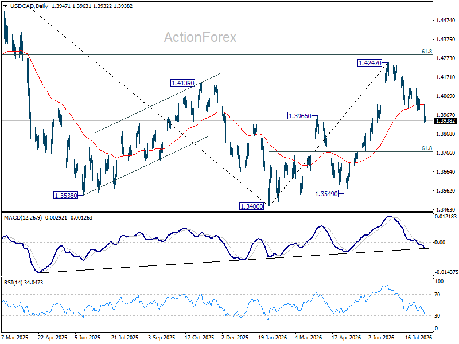Click the 1.34800 bottom price label
This screenshot has height=344, width=459.
(252, 206)
